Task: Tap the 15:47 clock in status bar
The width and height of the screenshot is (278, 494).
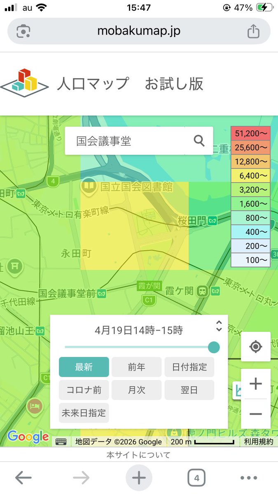Action: [x=139, y=7]
